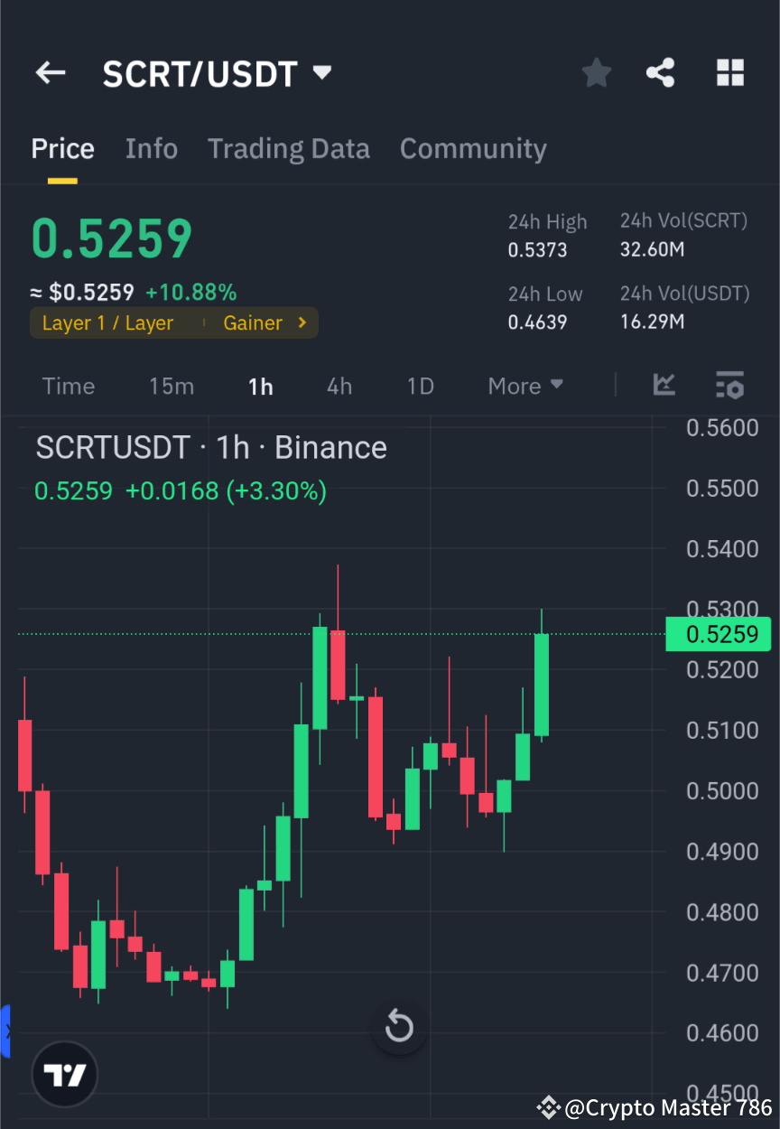
Task: Open the SCRT/USDT pair selector
Action: point(217,72)
